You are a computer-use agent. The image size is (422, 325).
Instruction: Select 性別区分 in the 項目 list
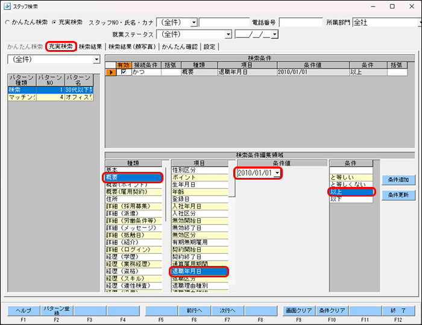click(x=200, y=170)
